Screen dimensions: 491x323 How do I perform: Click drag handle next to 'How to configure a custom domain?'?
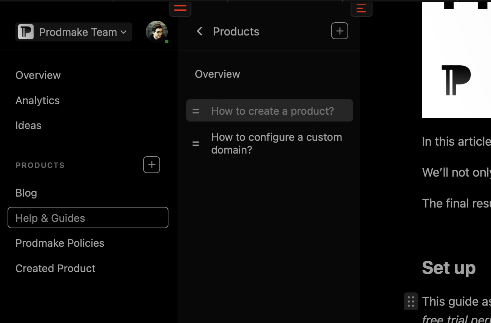(196, 143)
